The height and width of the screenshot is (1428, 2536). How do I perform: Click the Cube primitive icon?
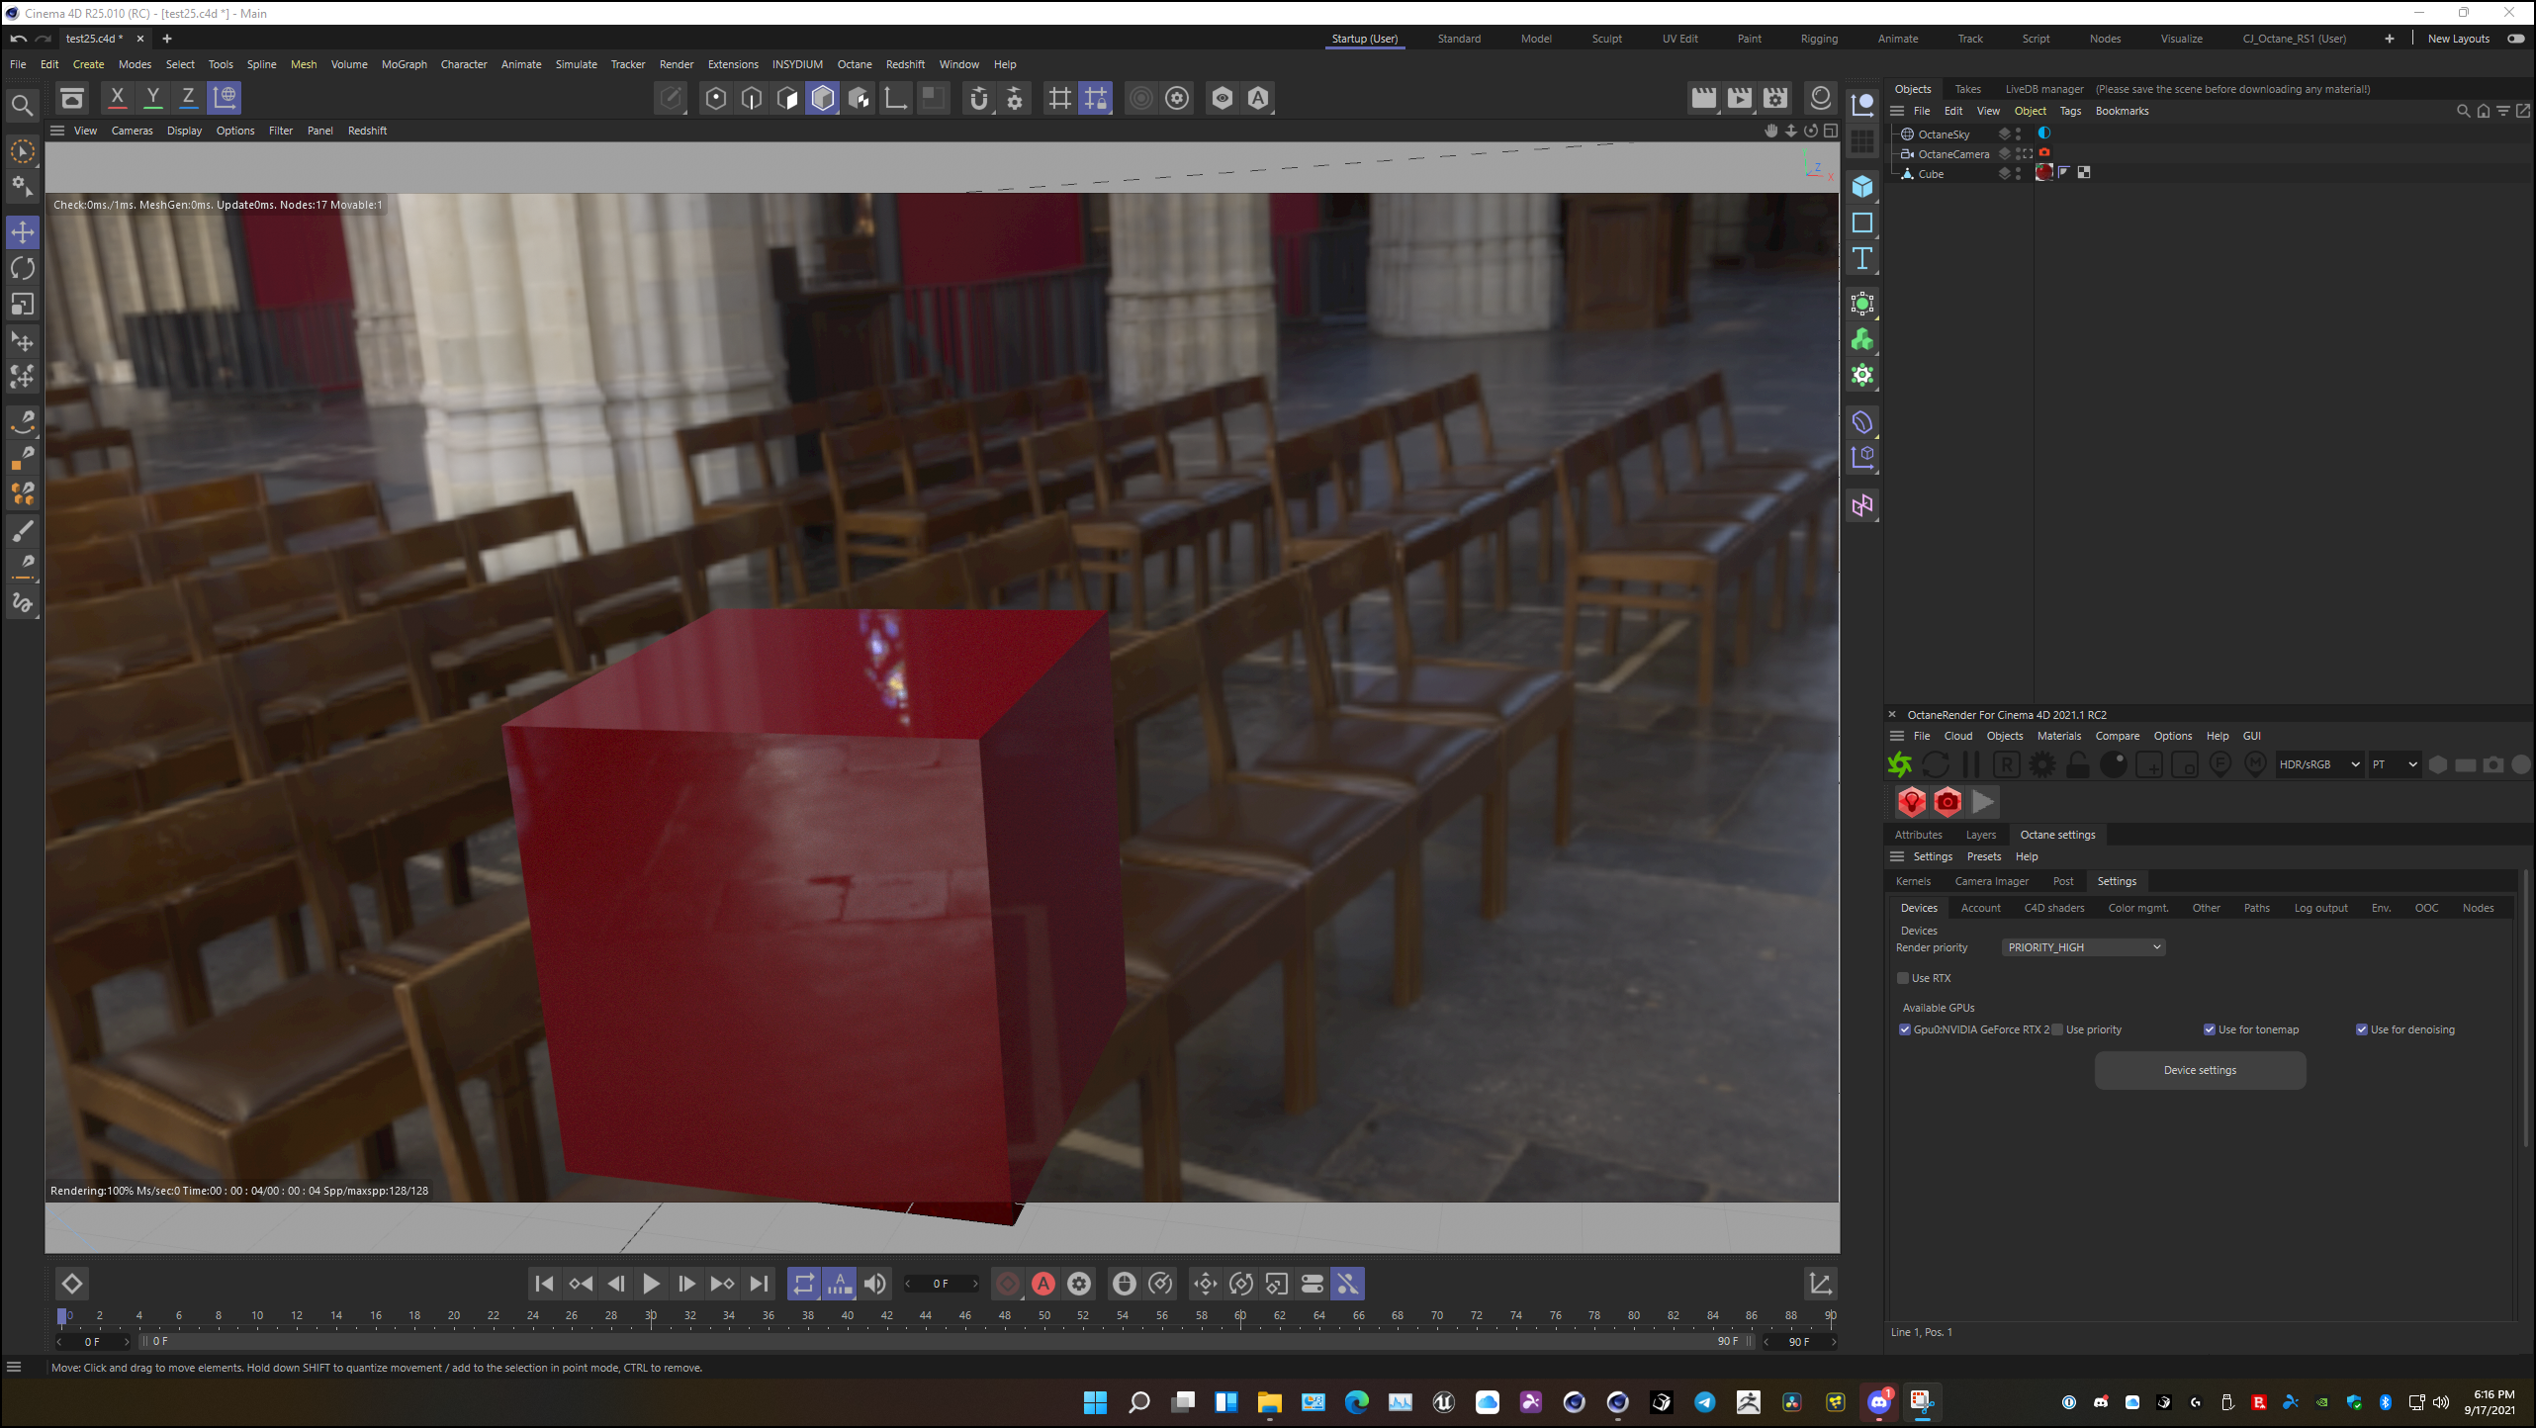click(x=1862, y=187)
